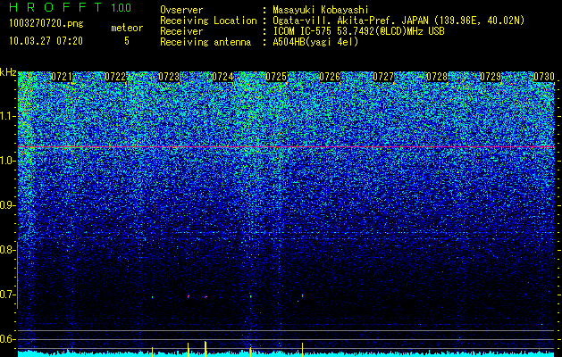Screen dimensions: 562x357
Task: Click the kHz axis unit label
Action: click(x=8, y=72)
